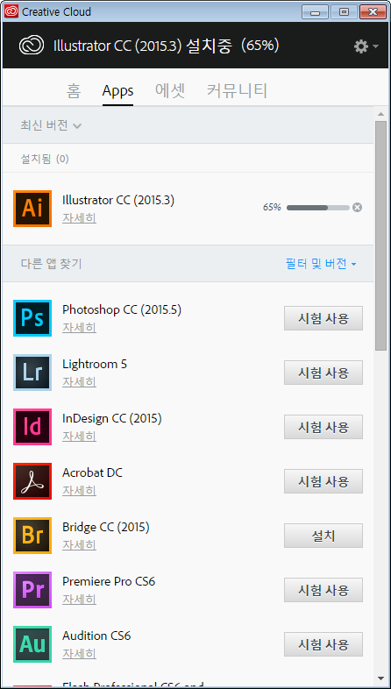Click the Bridge Br app icon

click(x=32, y=536)
